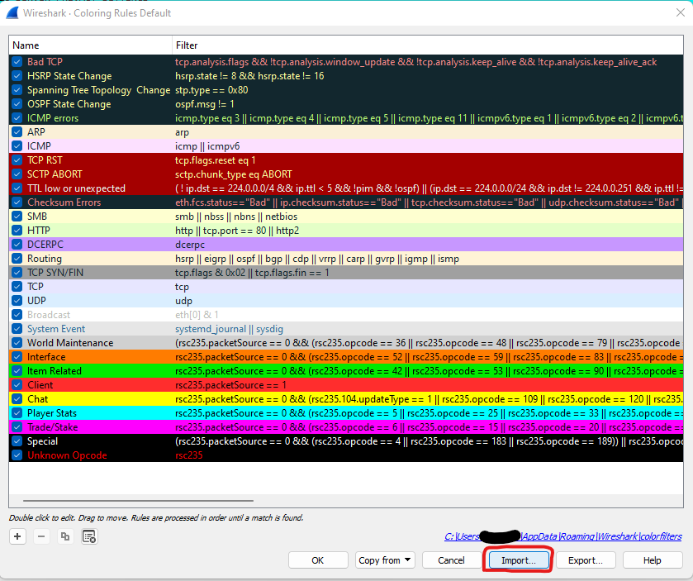Screen dimensions: 693x581
Task: Click the clear all coloring rules icon
Action: 89,536
